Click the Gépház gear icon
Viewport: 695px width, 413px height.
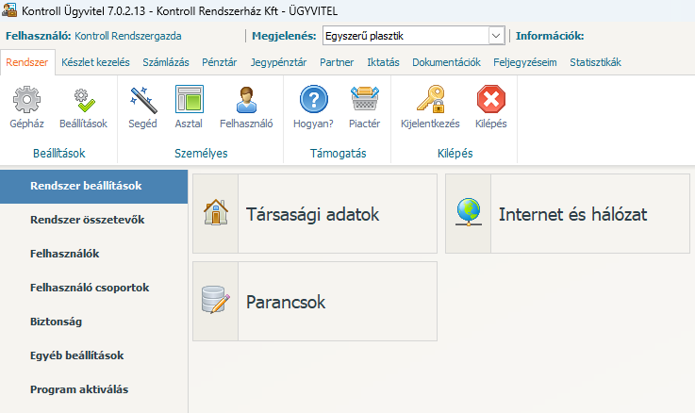pyautogui.click(x=25, y=101)
